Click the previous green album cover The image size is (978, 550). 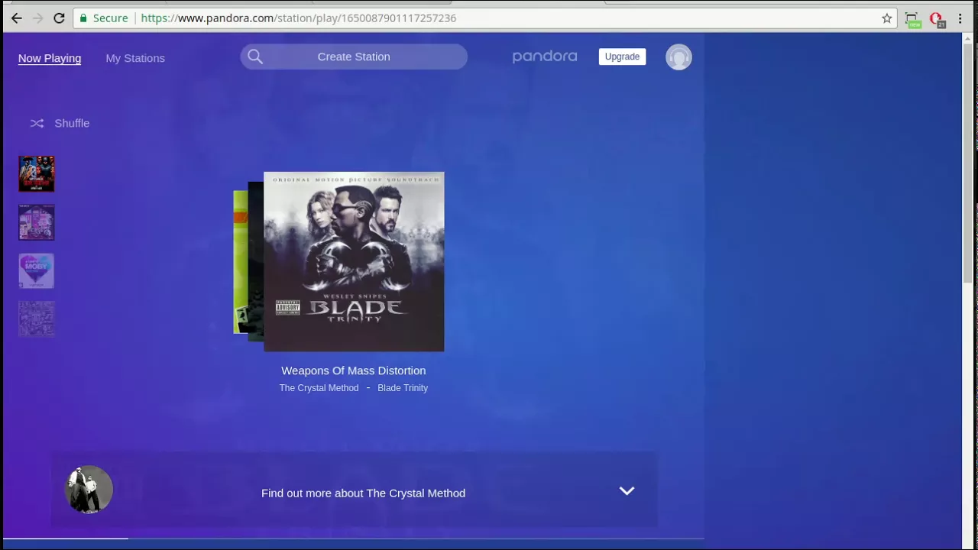[x=240, y=262]
